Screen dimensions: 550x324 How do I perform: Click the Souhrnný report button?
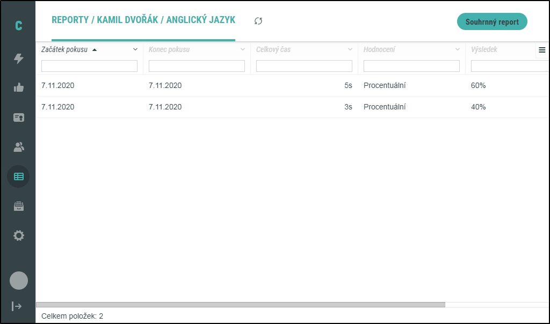tap(492, 22)
